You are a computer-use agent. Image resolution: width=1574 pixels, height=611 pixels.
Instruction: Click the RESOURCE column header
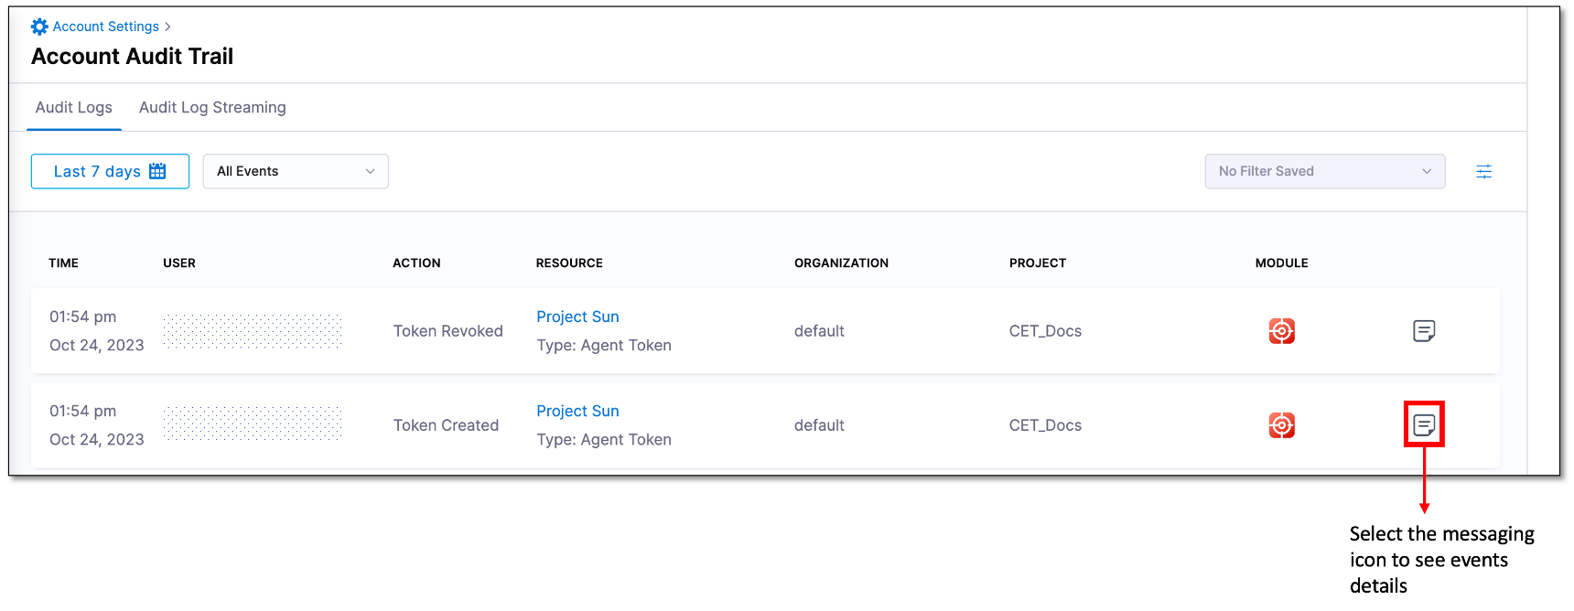click(x=569, y=263)
